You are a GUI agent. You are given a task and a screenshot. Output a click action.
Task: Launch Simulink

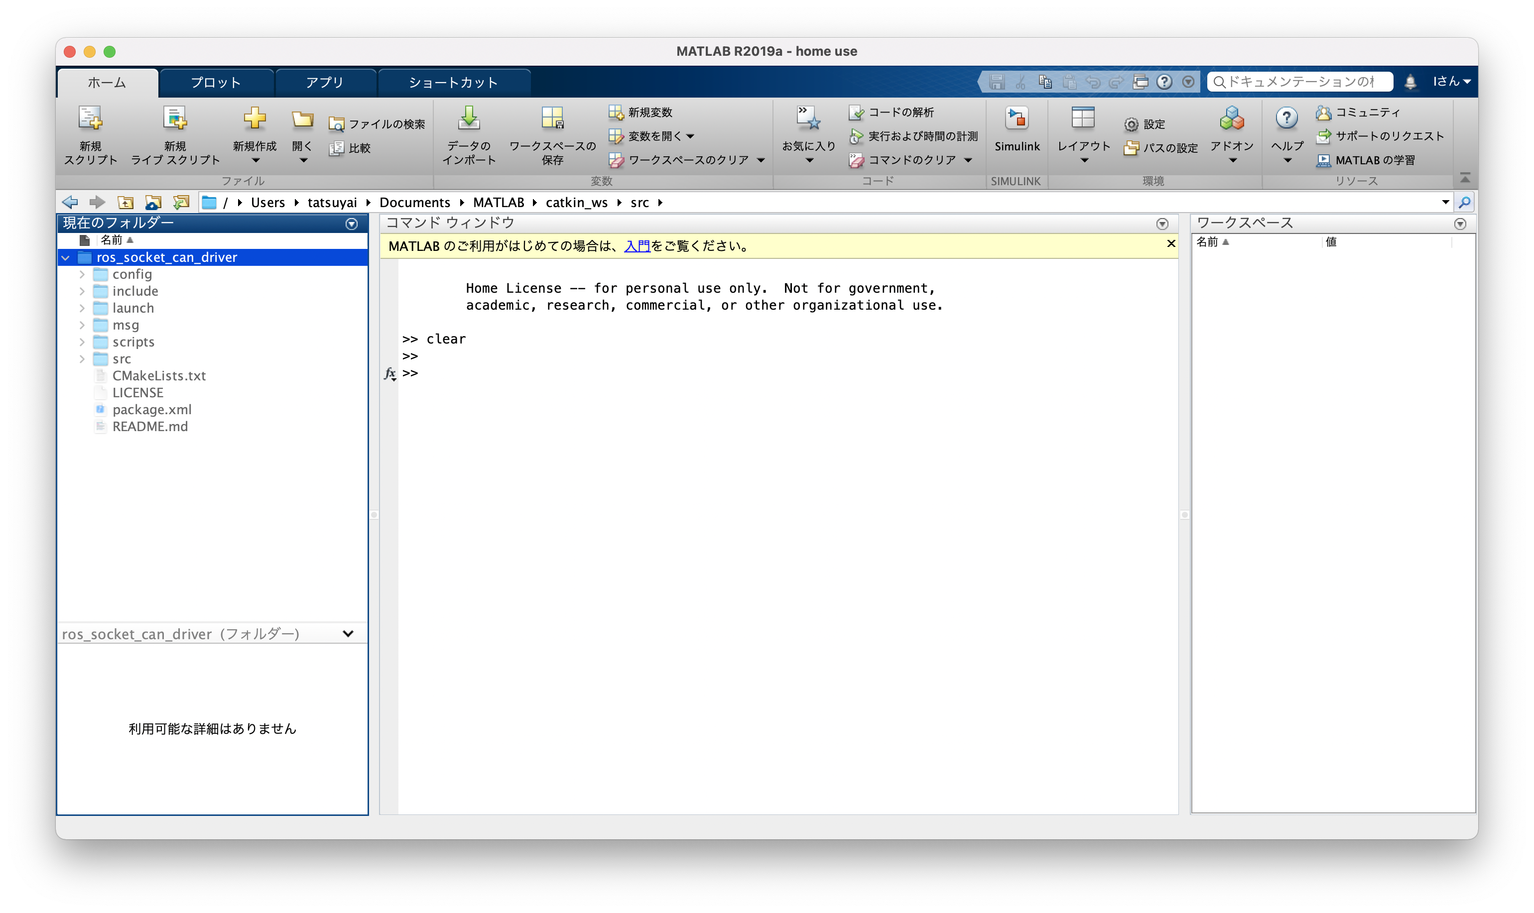pyautogui.click(x=1017, y=129)
